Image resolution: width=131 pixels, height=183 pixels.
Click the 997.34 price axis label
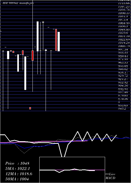(123, 49)
